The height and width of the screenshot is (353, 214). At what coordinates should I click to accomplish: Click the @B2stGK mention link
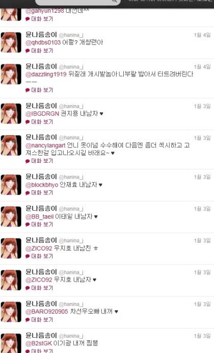coord(39,343)
